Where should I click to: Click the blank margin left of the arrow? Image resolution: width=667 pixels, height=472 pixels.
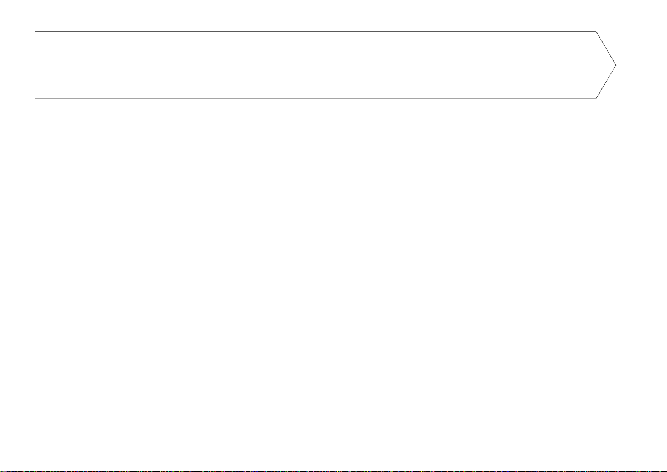click(17, 65)
